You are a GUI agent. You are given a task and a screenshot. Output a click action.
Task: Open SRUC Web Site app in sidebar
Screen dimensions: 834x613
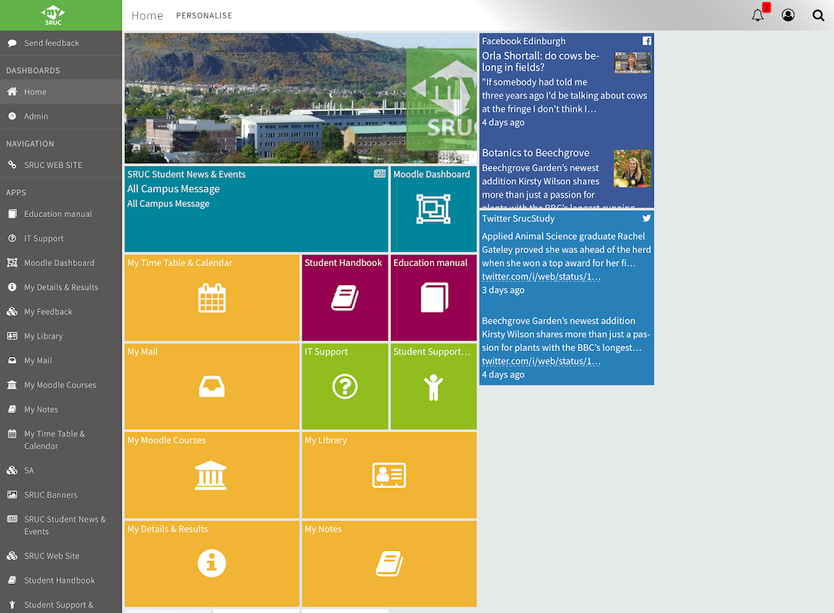[x=61, y=556]
